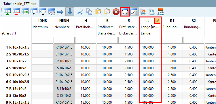Select the NENN column header
This screenshot has height=104, width=216.
(64, 21)
